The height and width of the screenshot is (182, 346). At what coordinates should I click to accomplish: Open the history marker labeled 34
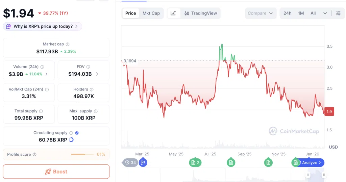(x=130, y=163)
